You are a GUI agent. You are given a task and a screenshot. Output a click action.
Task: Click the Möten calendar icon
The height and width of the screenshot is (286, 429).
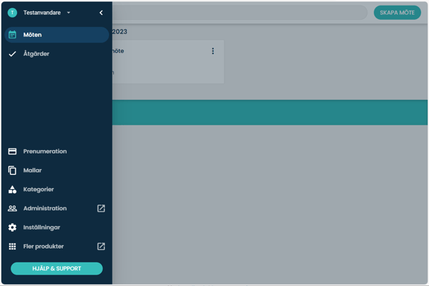(12, 35)
